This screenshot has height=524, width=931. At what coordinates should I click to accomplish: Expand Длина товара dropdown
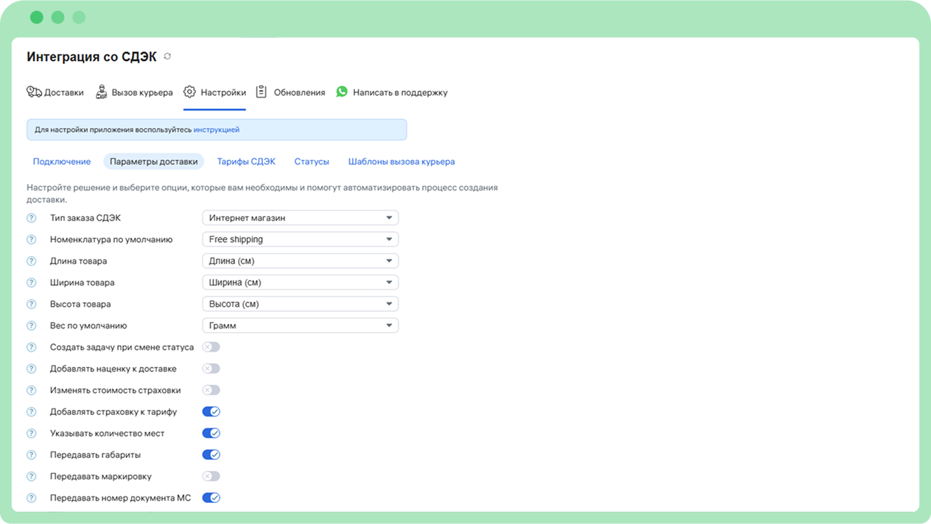(x=300, y=261)
